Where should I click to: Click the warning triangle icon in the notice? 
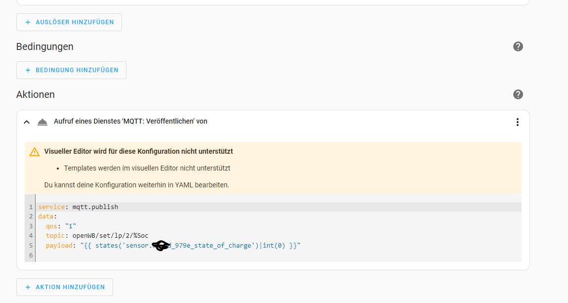(x=35, y=152)
